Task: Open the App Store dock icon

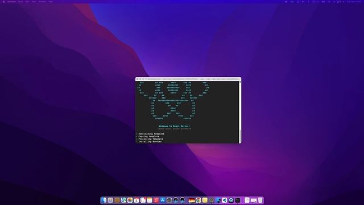Action: [163, 200]
